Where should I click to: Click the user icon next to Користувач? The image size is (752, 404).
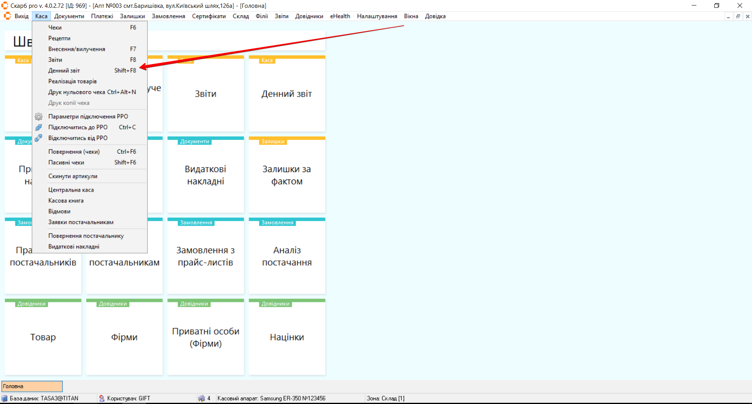point(102,398)
